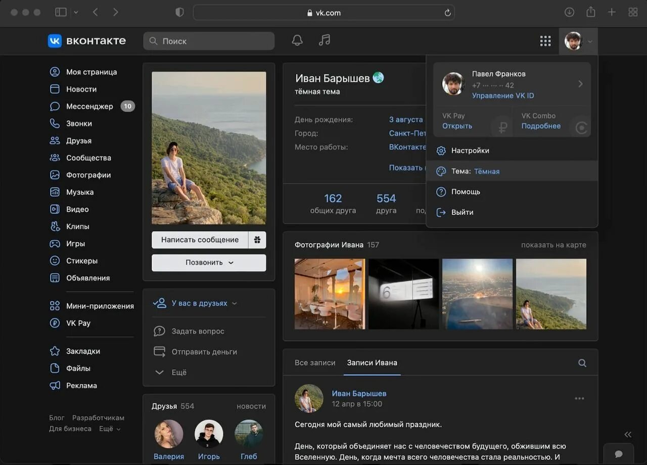647x465 pixels.
Task: Click the Мессенджер speech bubble icon
Action: tap(55, 106)
